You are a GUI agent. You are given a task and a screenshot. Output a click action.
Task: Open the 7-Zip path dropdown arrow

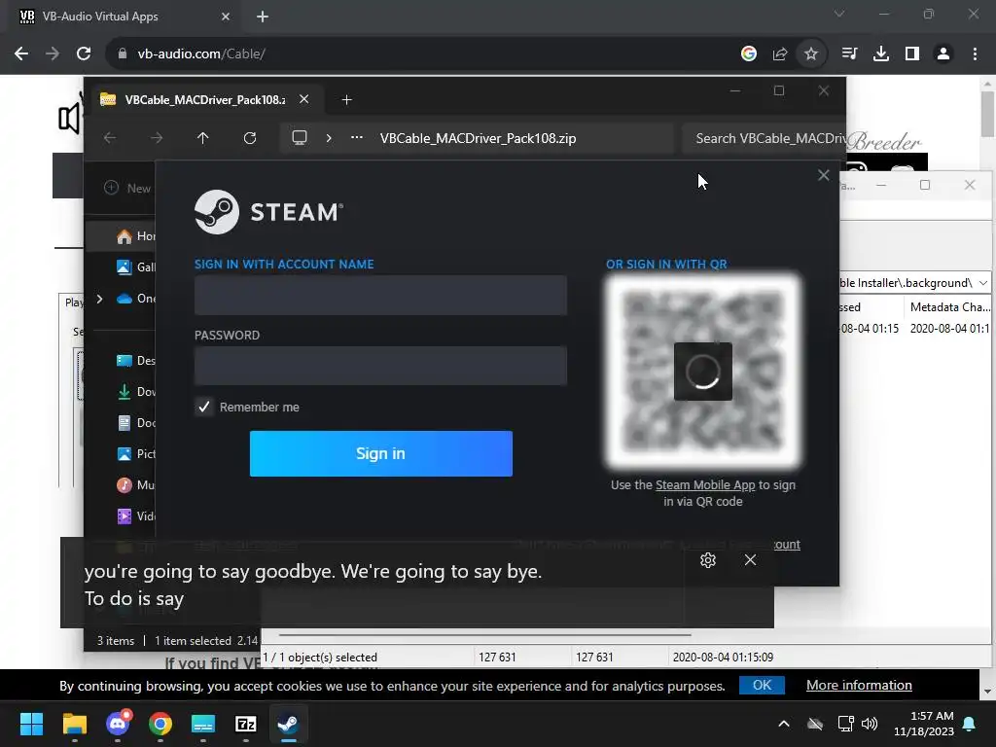pyautogui.click(x=983, y=283)
